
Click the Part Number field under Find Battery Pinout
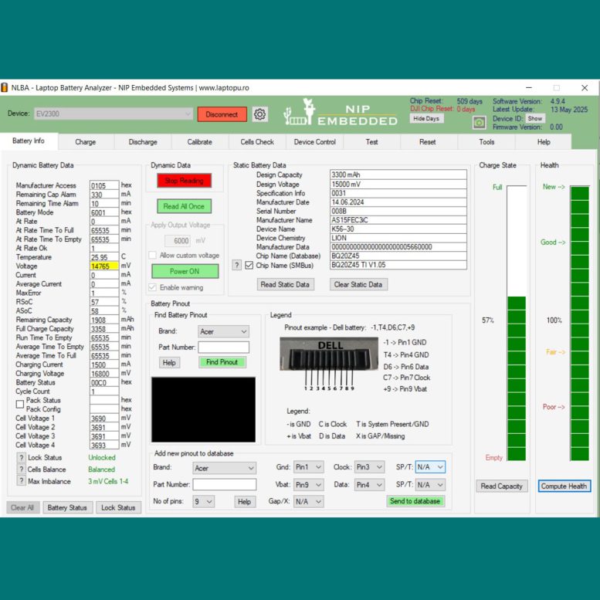click(223, 347)
